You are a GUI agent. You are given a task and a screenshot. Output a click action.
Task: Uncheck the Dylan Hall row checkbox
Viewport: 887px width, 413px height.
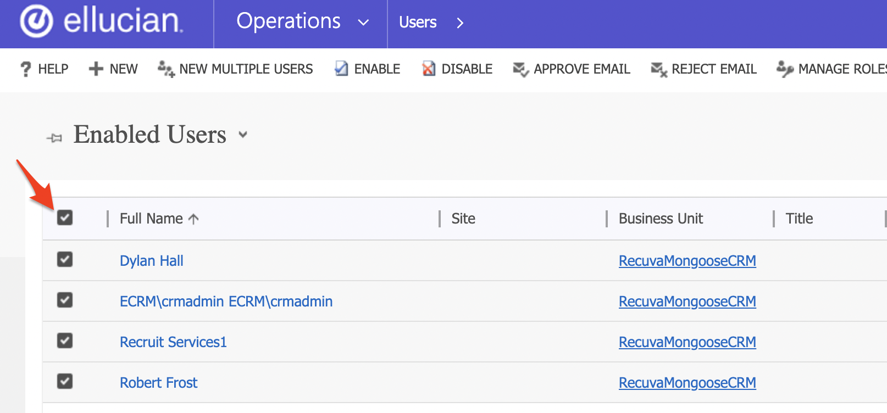tap(65, 259)
